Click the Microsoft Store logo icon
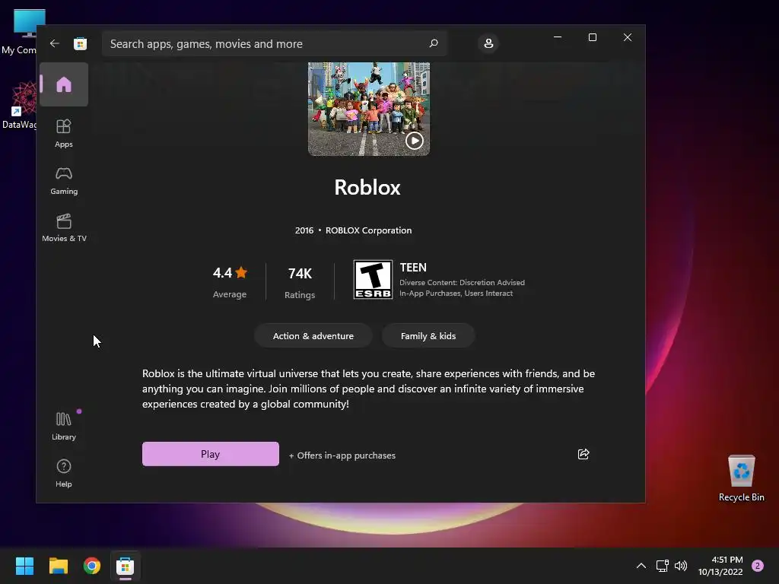 pos(80,43)
